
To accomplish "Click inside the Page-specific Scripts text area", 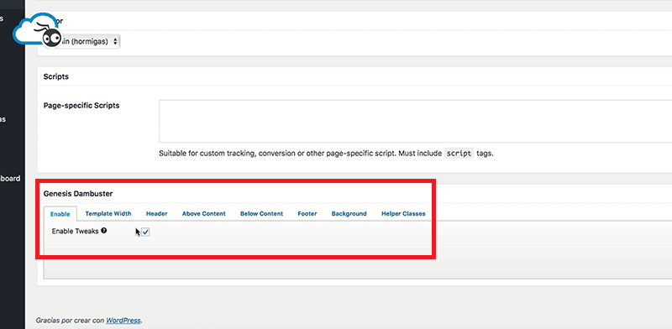I will [x=415, y=121].
